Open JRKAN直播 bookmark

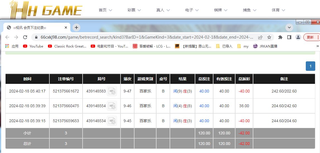265,46
